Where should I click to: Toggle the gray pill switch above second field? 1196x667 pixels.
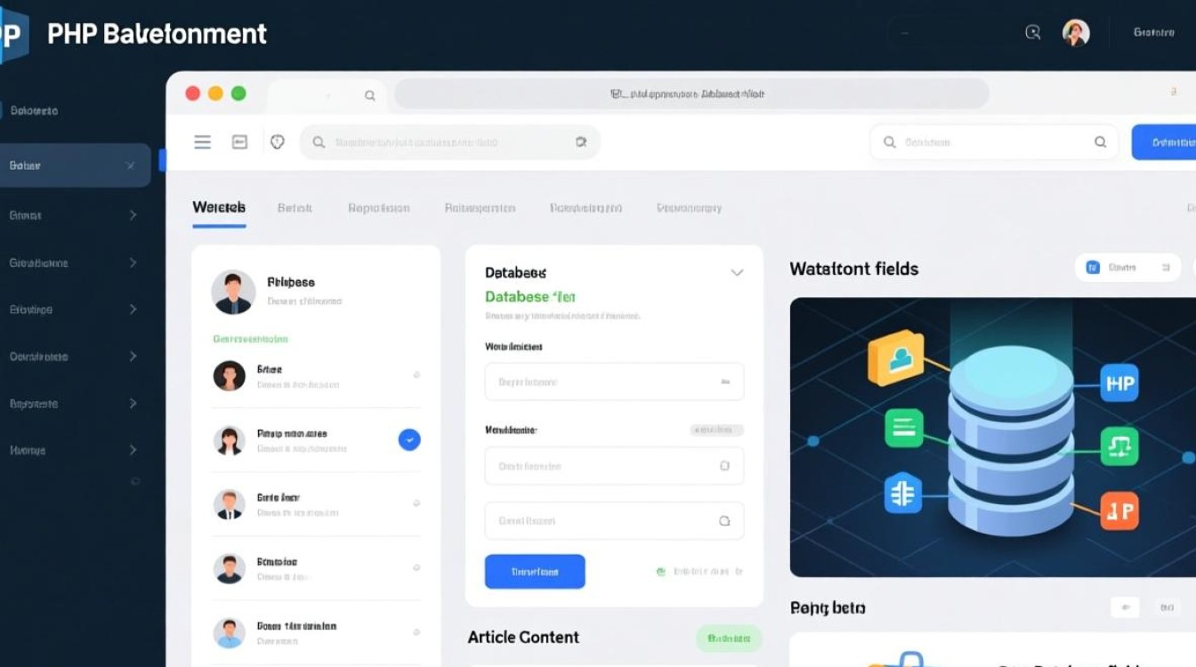716,430
